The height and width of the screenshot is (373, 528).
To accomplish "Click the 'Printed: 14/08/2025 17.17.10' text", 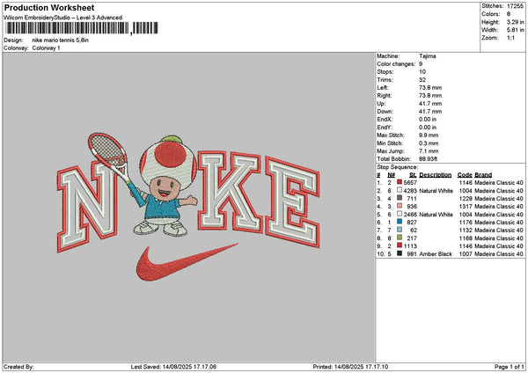I will tap(350, 367).
